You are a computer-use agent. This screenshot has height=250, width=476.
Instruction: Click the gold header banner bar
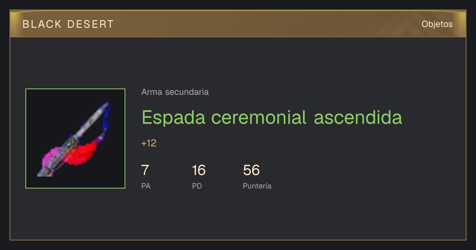click(x=238, y=24)
